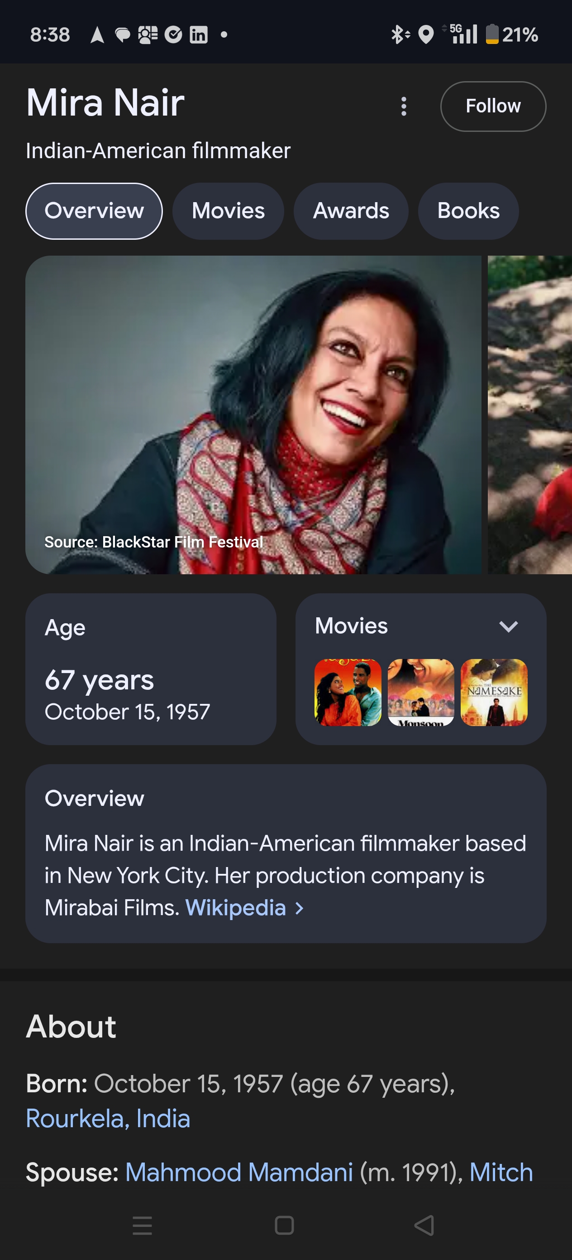Switch to the Awards tab chip
Image resolution: width=572 pixels, height=1260 pixels.
pyautogui.click(x=351, y=211)
